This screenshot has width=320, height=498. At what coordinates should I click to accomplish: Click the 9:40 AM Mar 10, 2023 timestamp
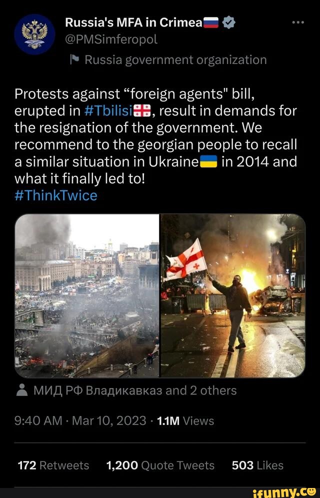point(80,421)
